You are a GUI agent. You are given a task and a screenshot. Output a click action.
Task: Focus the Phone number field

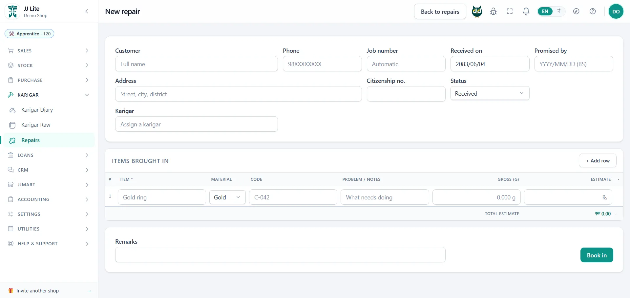coord(322,64)
